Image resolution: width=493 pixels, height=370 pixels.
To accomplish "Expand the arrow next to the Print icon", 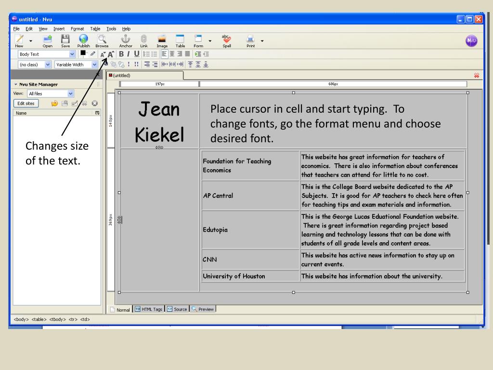I will 262,41.
